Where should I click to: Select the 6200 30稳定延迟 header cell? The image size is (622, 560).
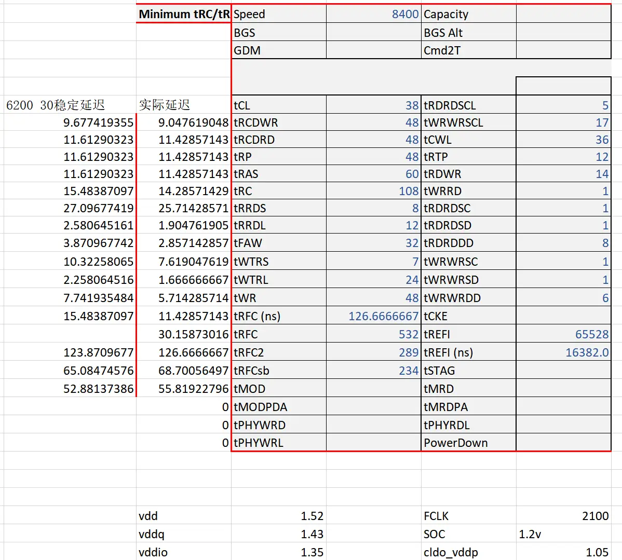click(70, 105)
